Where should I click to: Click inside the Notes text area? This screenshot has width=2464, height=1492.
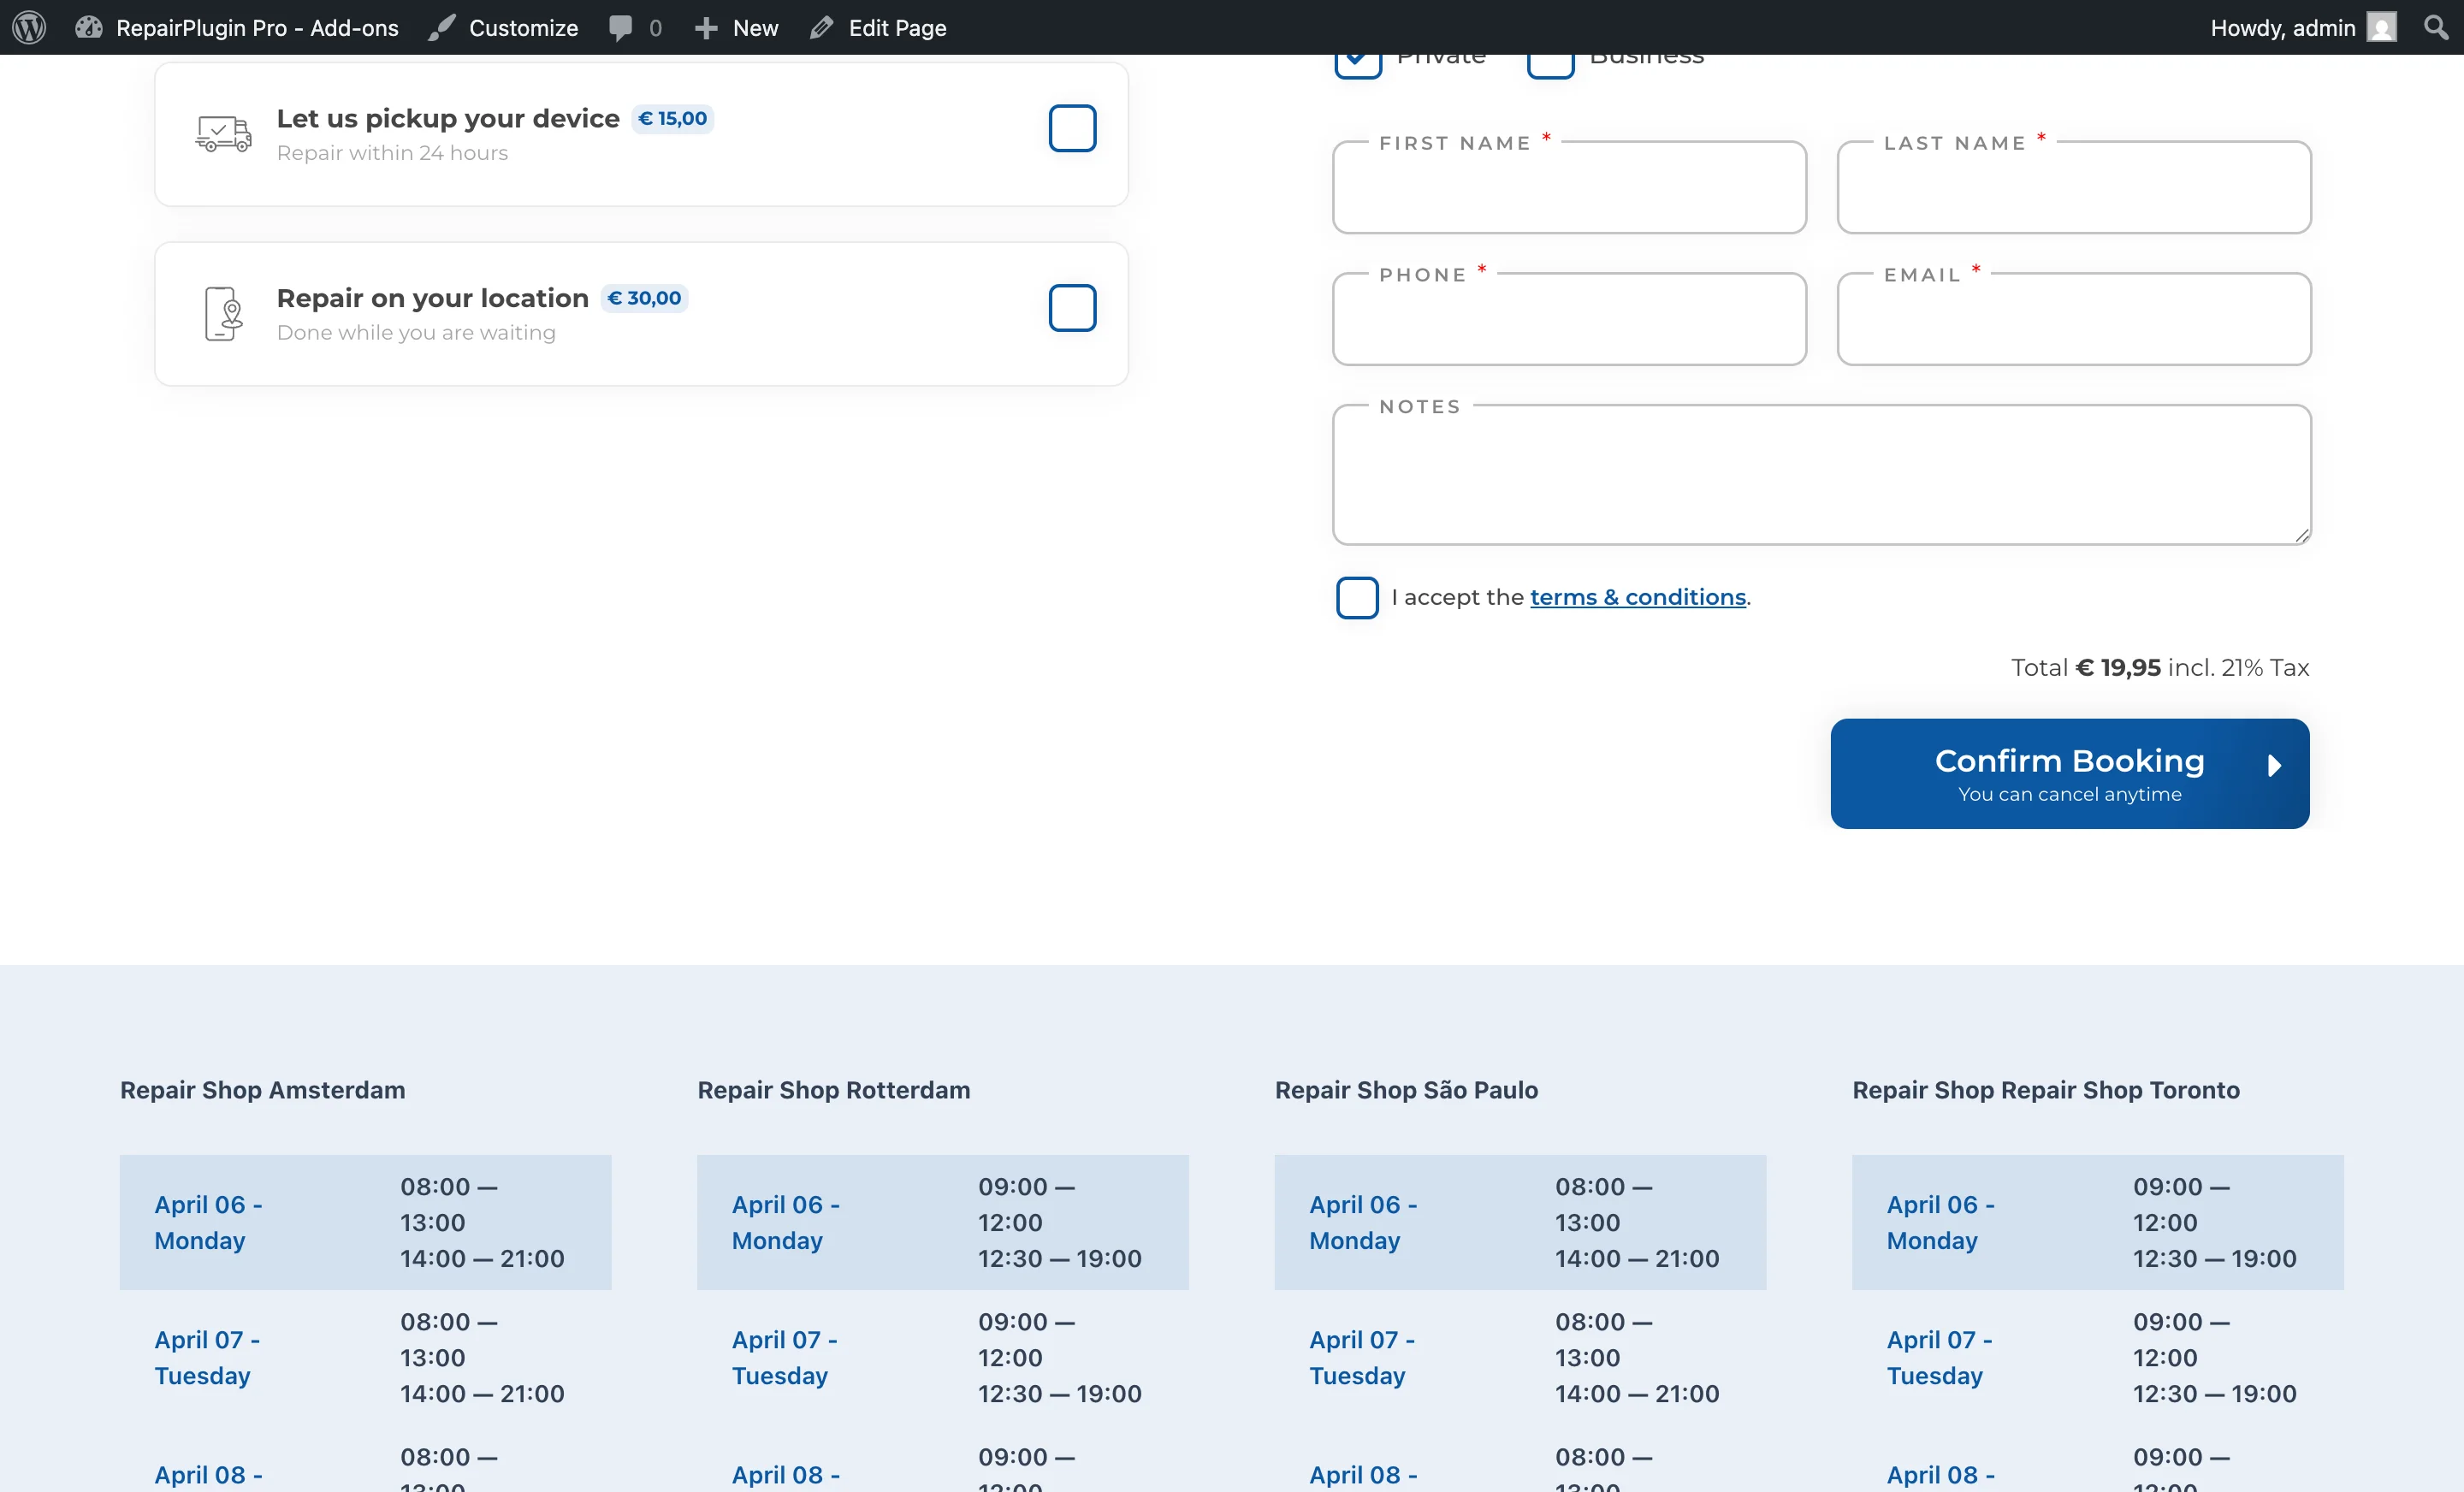[1820, 475]
